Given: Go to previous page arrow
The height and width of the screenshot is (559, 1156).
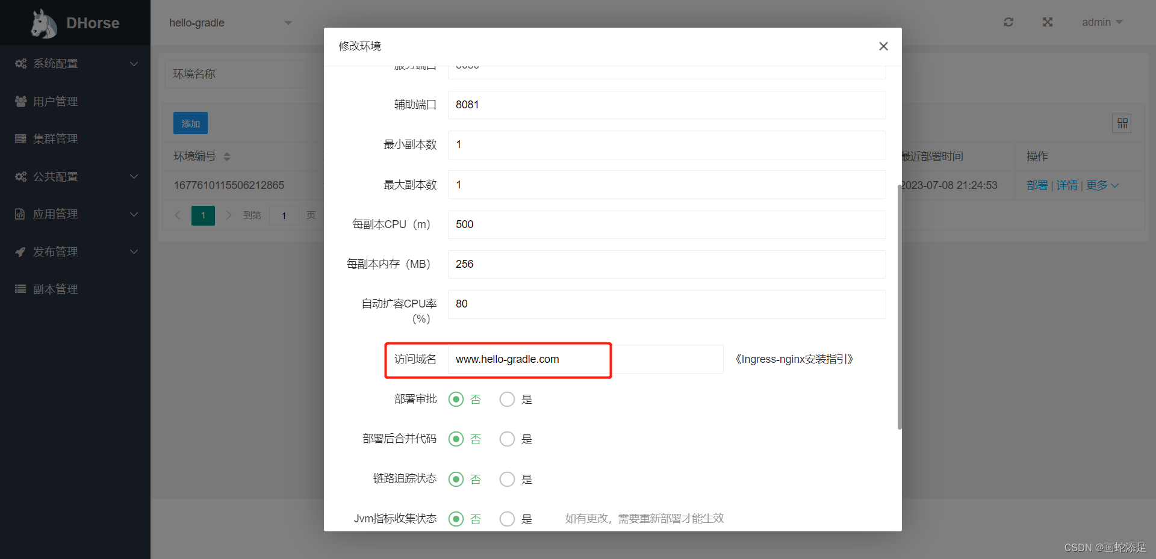Looking at the screenshot, I should [178, 215].
